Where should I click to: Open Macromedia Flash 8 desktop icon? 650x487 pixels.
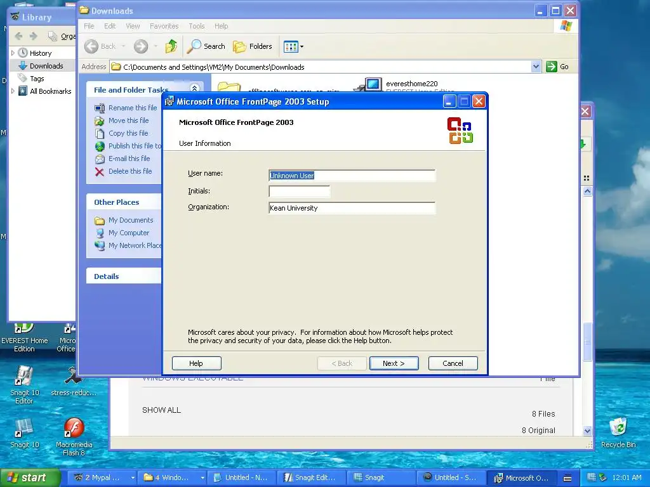pos(74,437)
